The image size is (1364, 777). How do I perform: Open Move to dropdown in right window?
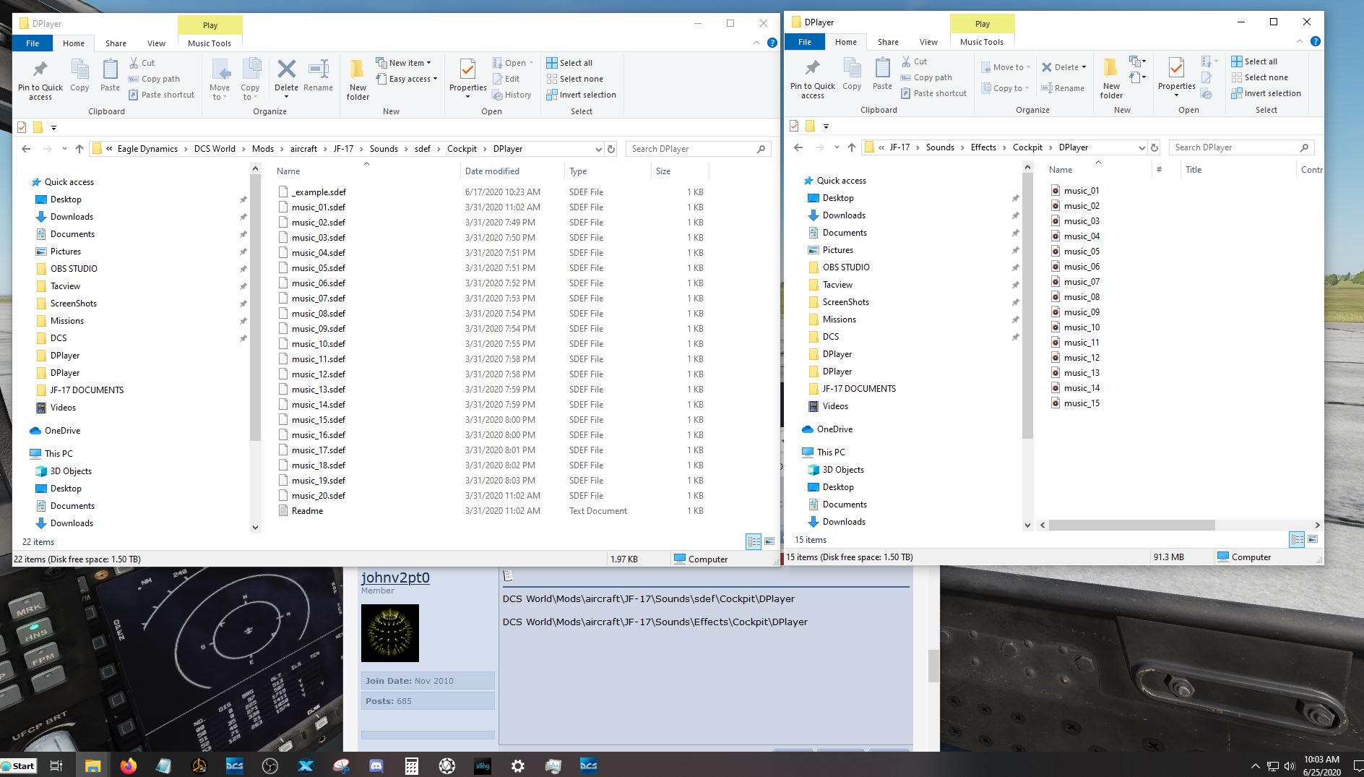(1005, 67)
